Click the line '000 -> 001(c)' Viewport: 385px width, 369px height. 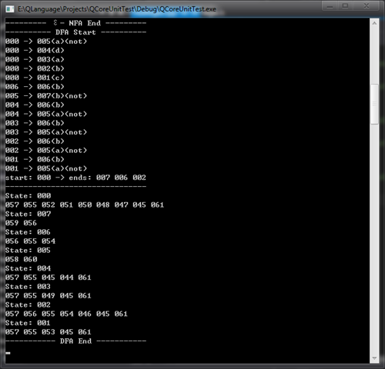coord(35,78)
